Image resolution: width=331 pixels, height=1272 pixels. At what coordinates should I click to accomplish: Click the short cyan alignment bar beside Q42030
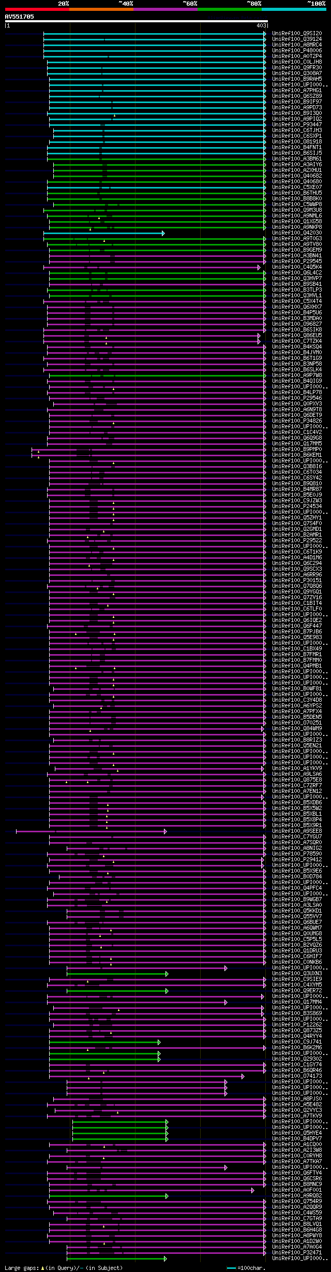pos(104,233)
